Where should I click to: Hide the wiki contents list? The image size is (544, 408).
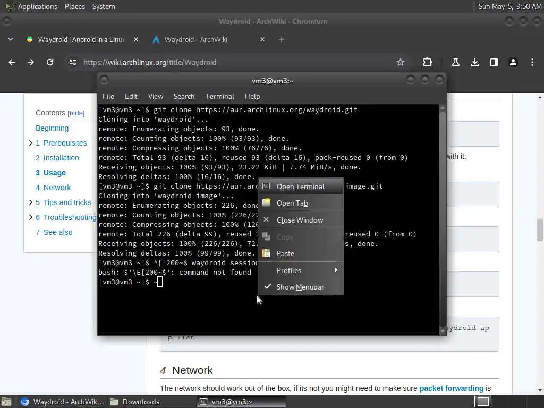point(76,113)
